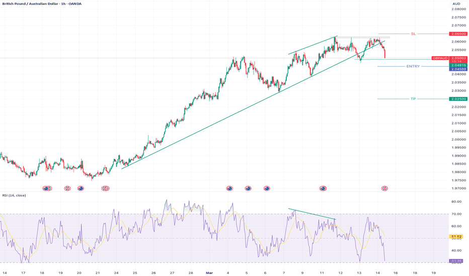Click the green 2.04915 price tag

click(x=458, y=65)
